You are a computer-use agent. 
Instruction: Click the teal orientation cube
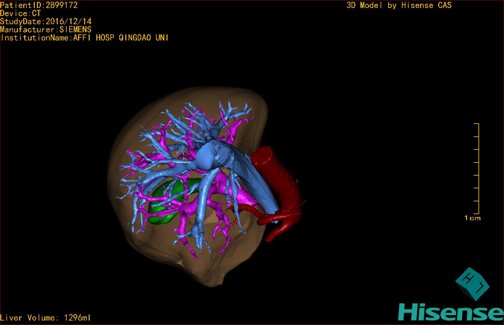click(472, 284)
